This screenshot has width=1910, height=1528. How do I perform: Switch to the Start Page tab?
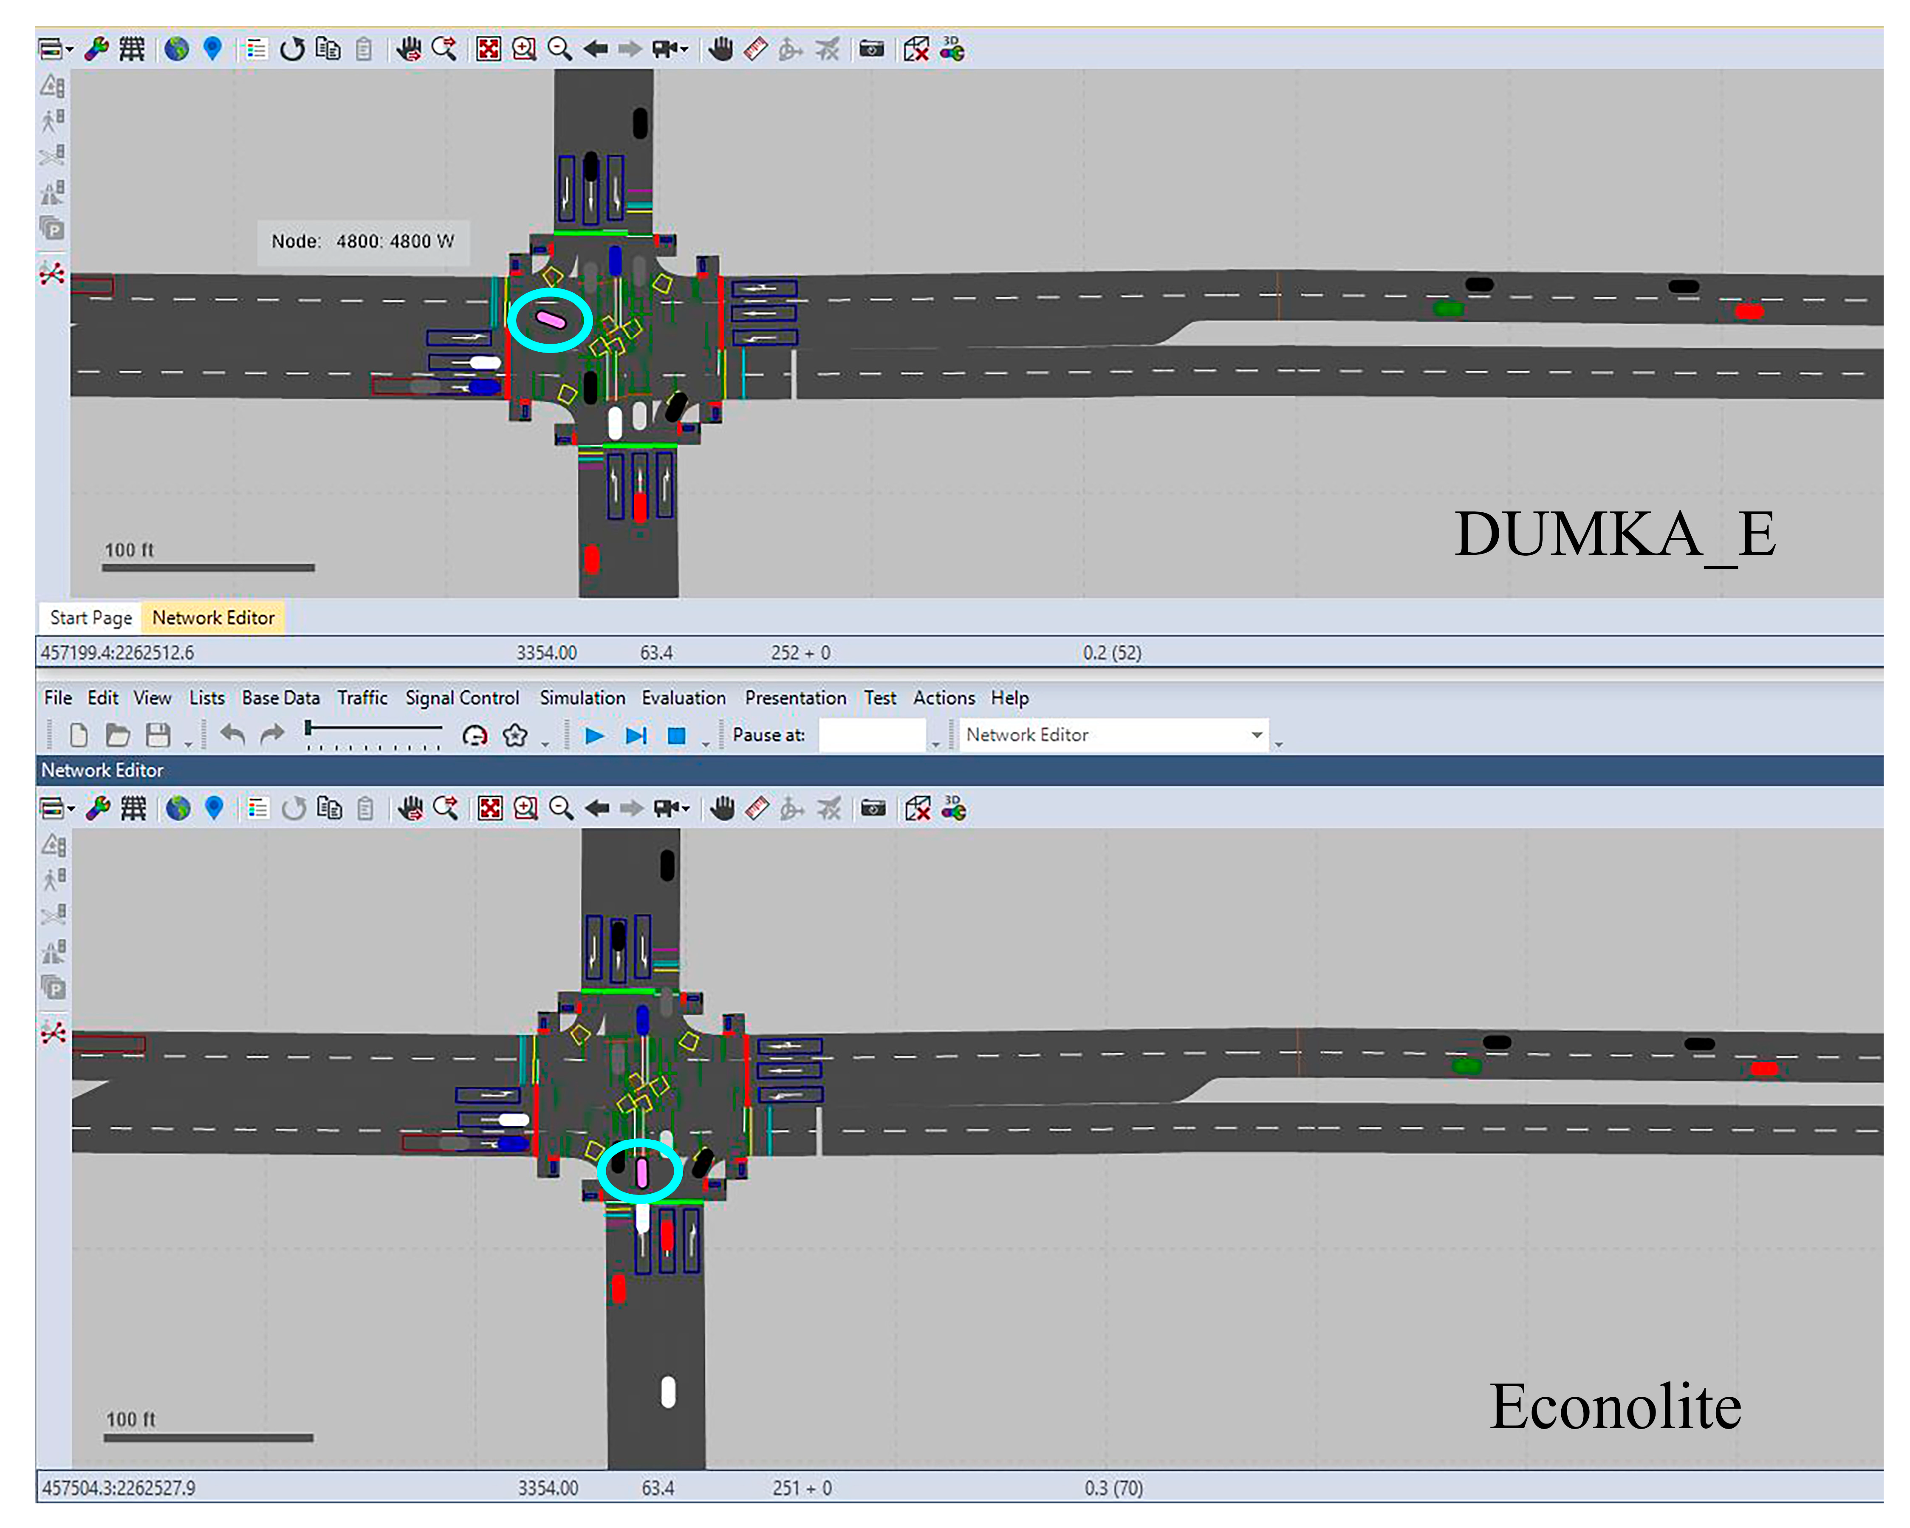90,617
